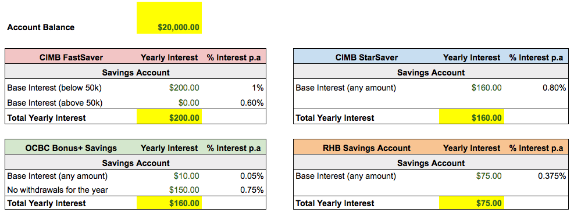This screenshot has height=216, width=574.
Task: Select the No withdrawals for the year row
Action: click(x=136, y=190)
